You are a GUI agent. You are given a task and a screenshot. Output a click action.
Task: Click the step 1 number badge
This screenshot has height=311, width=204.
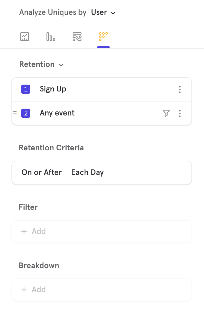pos(26,89)
